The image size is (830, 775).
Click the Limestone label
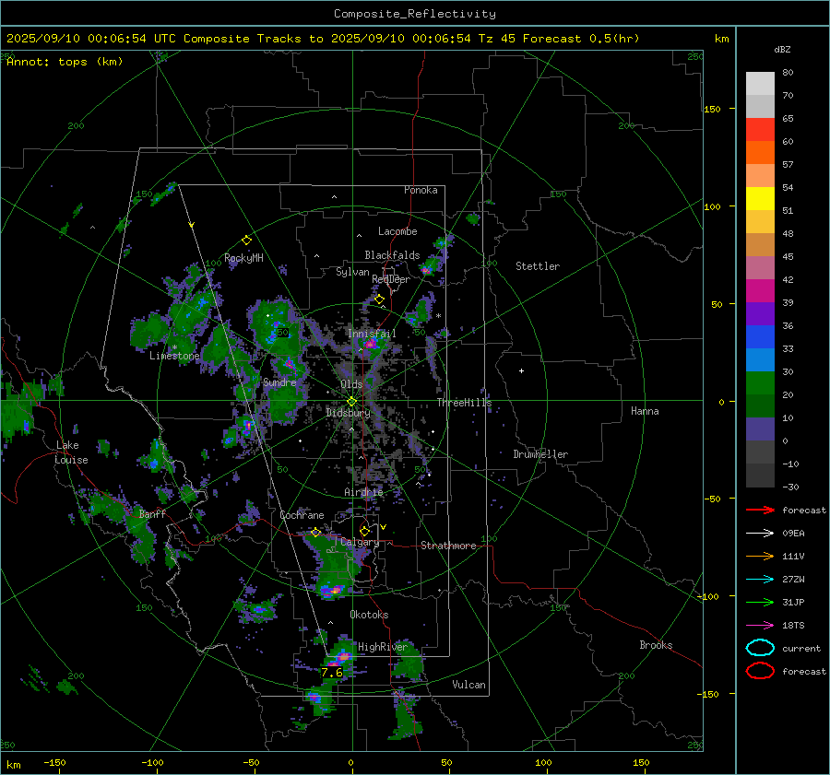174,356
